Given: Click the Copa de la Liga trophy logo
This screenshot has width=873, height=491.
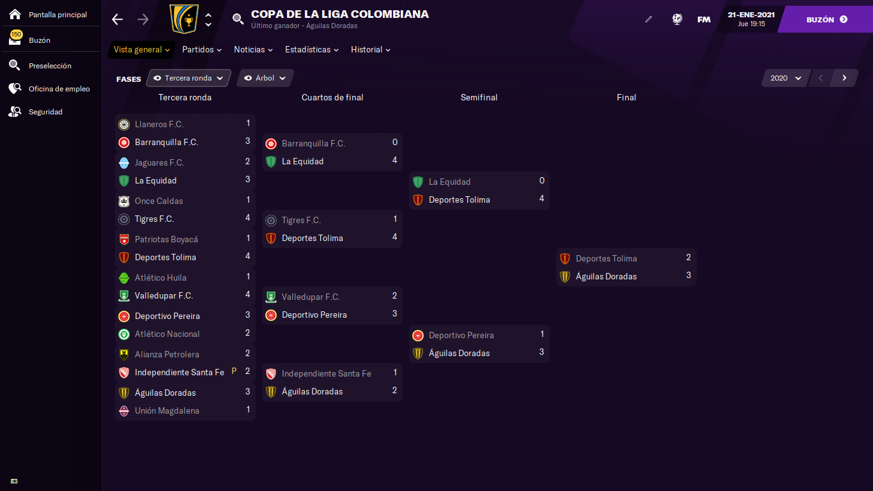Looking at the screenshot, I should pyautogui.click(x=185, y=19).
